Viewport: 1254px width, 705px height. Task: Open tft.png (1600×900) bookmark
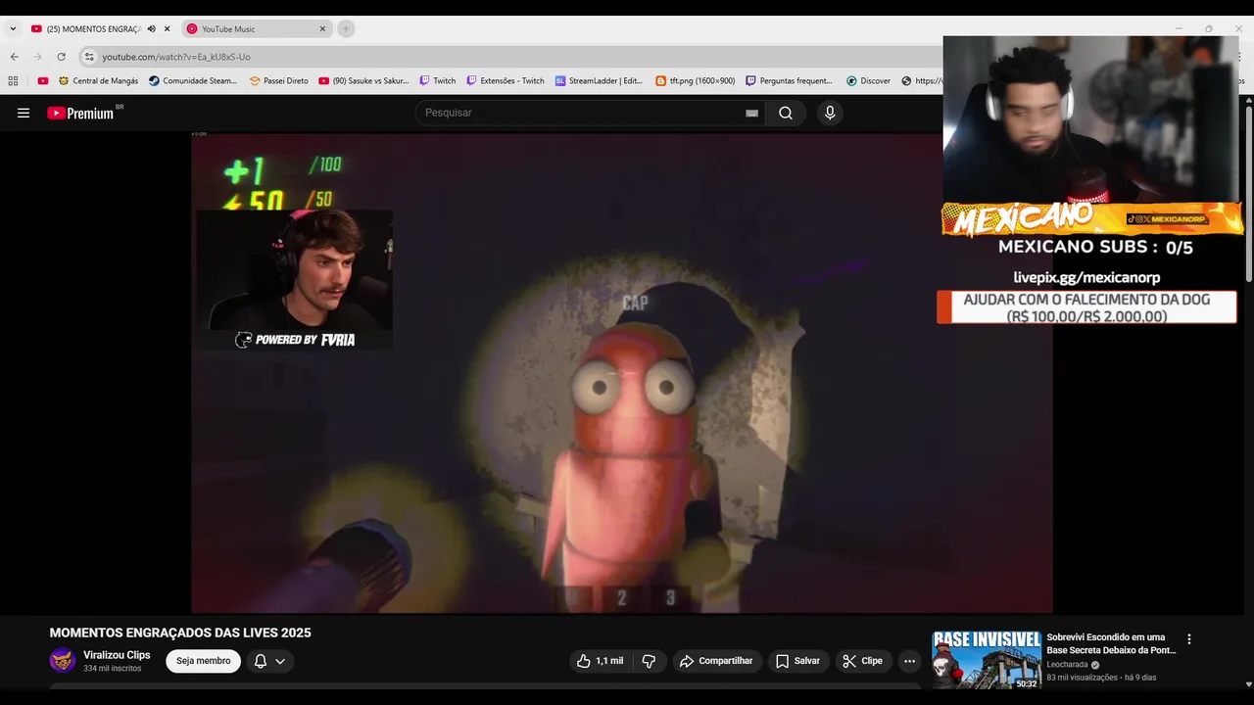point(695,81)
